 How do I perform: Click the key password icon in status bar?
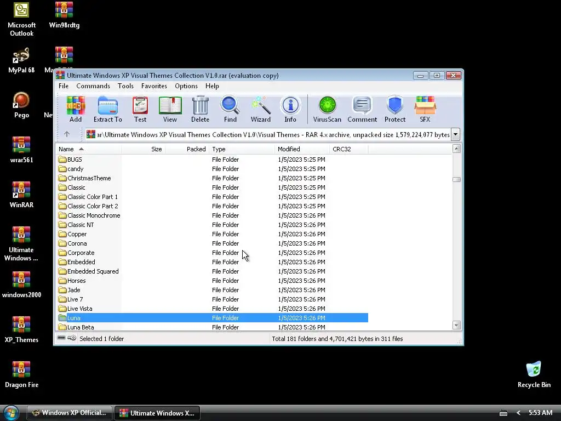pyautogui.click(x=72, y=338)
